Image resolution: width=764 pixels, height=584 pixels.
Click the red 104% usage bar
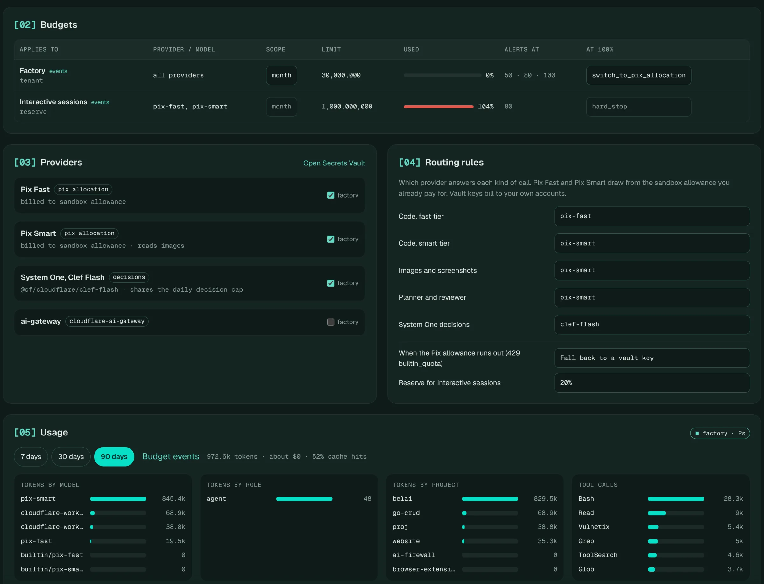tap(438, 107)
